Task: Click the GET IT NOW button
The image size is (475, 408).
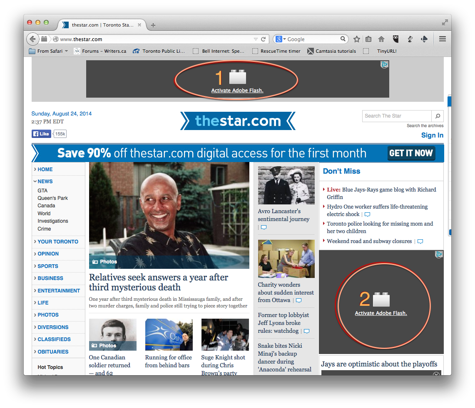Action: click(x=411, y=153)
